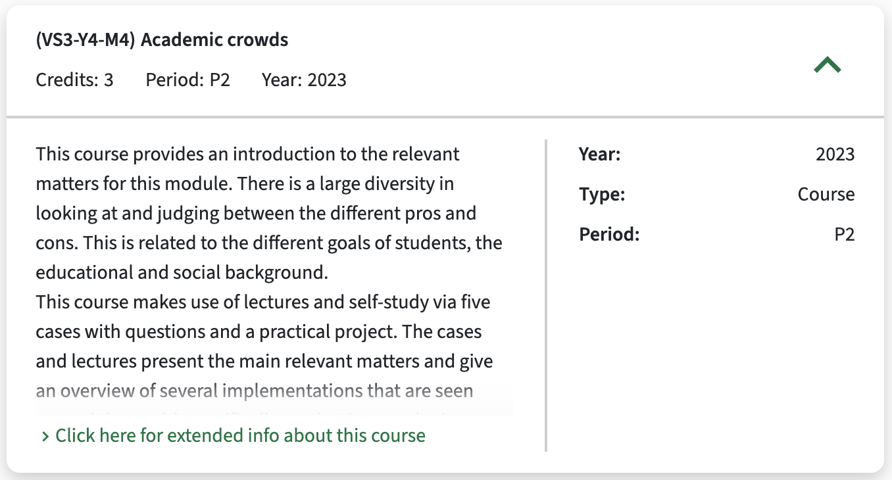The height and width of the screenshot is (480, 892).
Task: Click the Course type value
Action: pyautogui.click(x=826, y=195)
